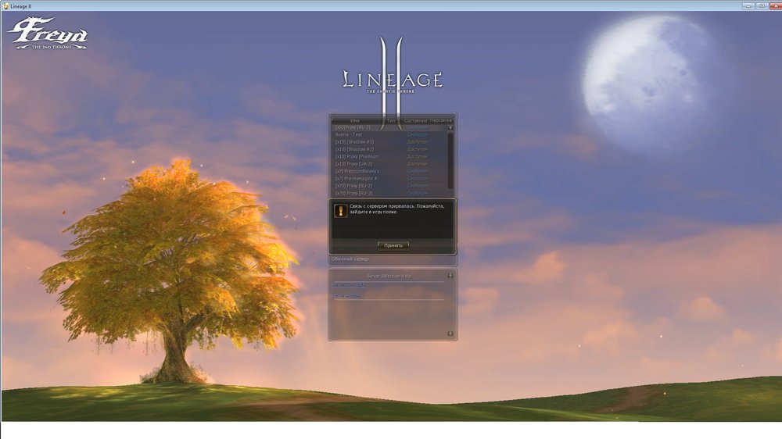The height and width of the screenshot is (439, 782).
Task: Click the down arrow in Server Selection Help
Action: [x=450, y=334]
